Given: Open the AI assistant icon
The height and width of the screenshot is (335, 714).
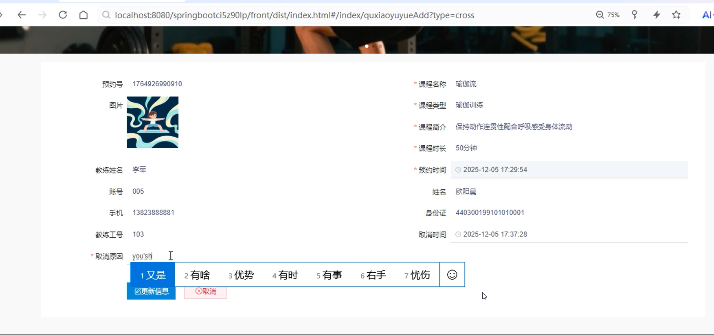Looking at the screenshot, I should 707,15.
